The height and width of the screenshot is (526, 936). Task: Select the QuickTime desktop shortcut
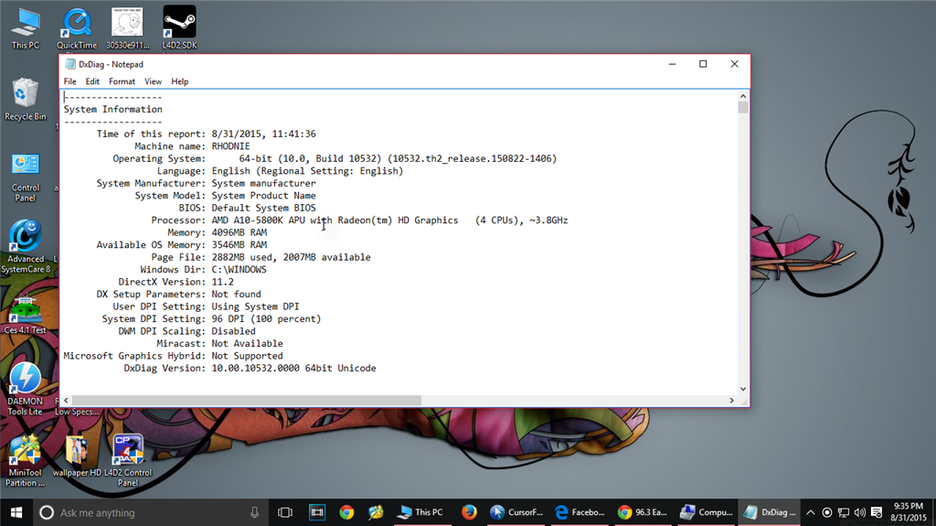[77, 28]
